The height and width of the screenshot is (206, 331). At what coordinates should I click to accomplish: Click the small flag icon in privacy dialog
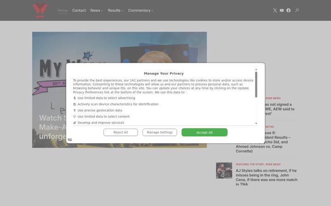pos(70,140)
